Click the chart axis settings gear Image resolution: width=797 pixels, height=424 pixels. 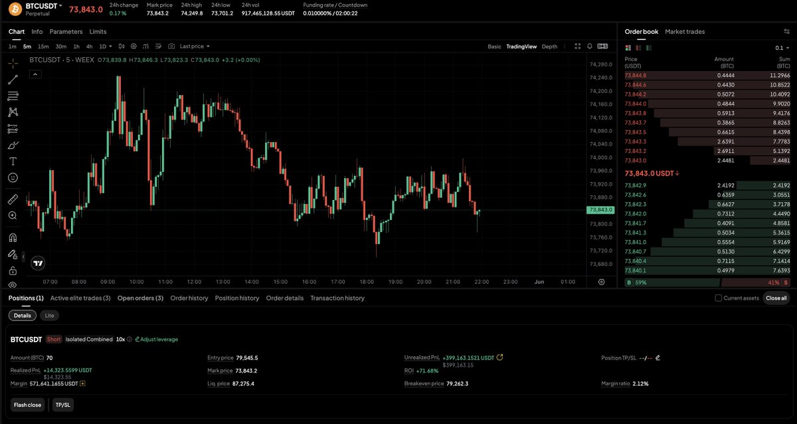coord(601,282)
